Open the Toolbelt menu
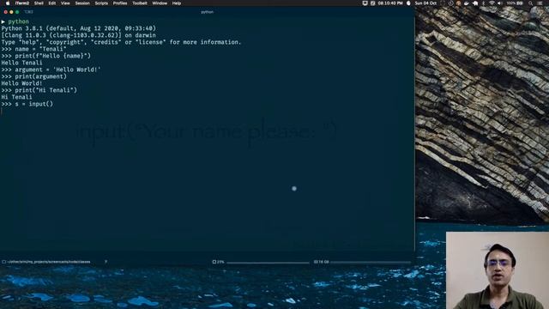Image resolution: width=549 pixels, height=309 pixels. (139, 3)
